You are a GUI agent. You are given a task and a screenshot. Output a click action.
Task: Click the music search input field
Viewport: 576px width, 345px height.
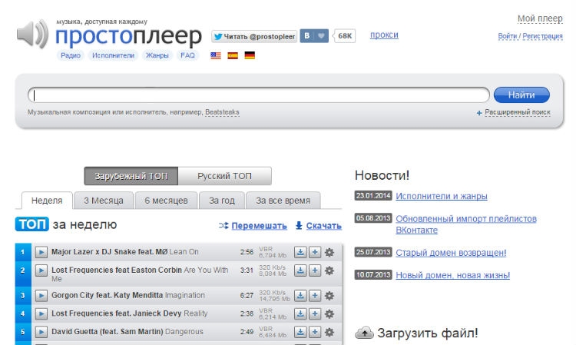(x=258, y=95)
